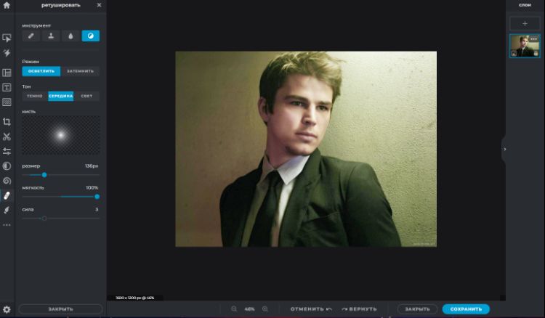Click ВЕРНУТЬ to redo

tap(359, 309)
